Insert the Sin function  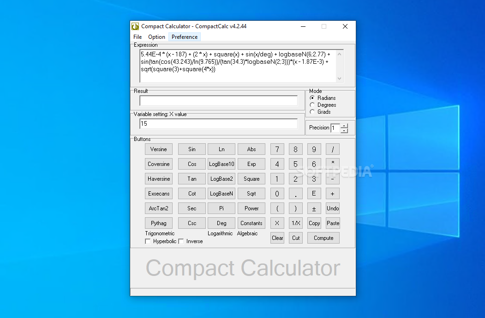coord(192,149)
